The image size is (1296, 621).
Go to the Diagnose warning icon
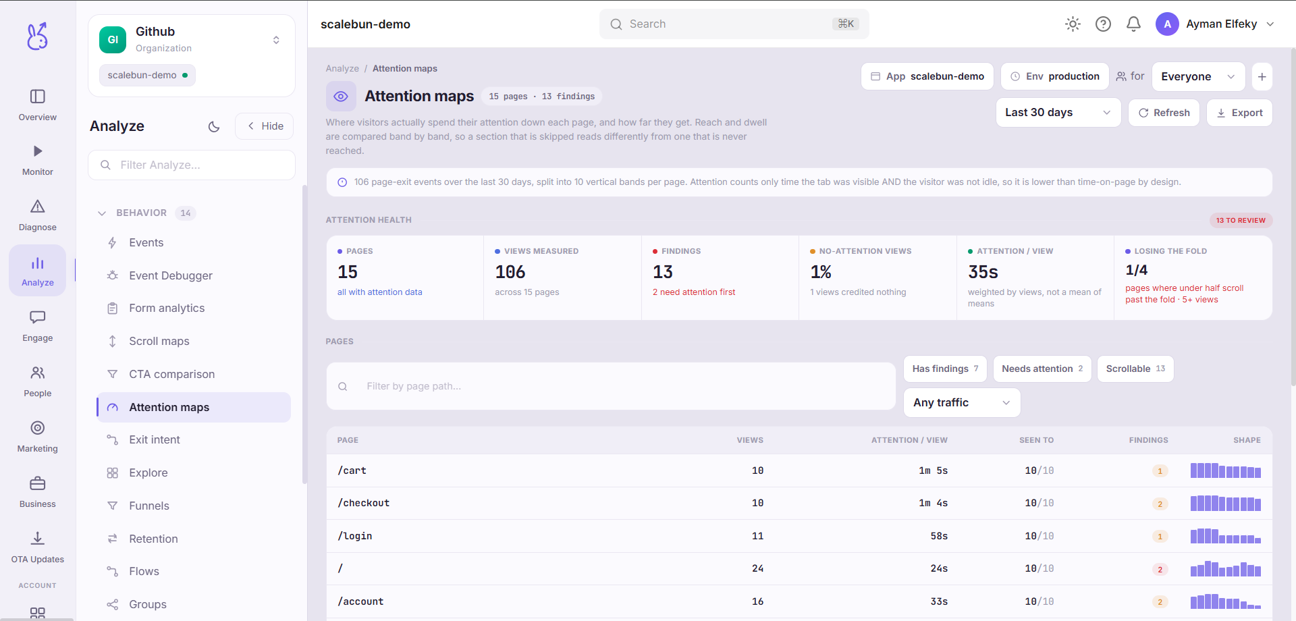click(38, 207)
